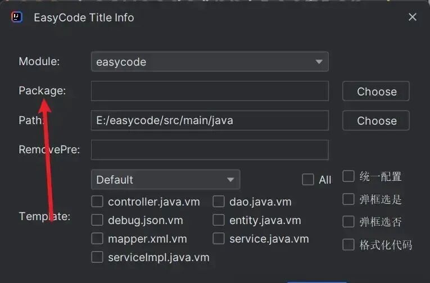Tick the 弹框选是 checkbox
This screenshot has width=430, height=283.
(348, 199)
